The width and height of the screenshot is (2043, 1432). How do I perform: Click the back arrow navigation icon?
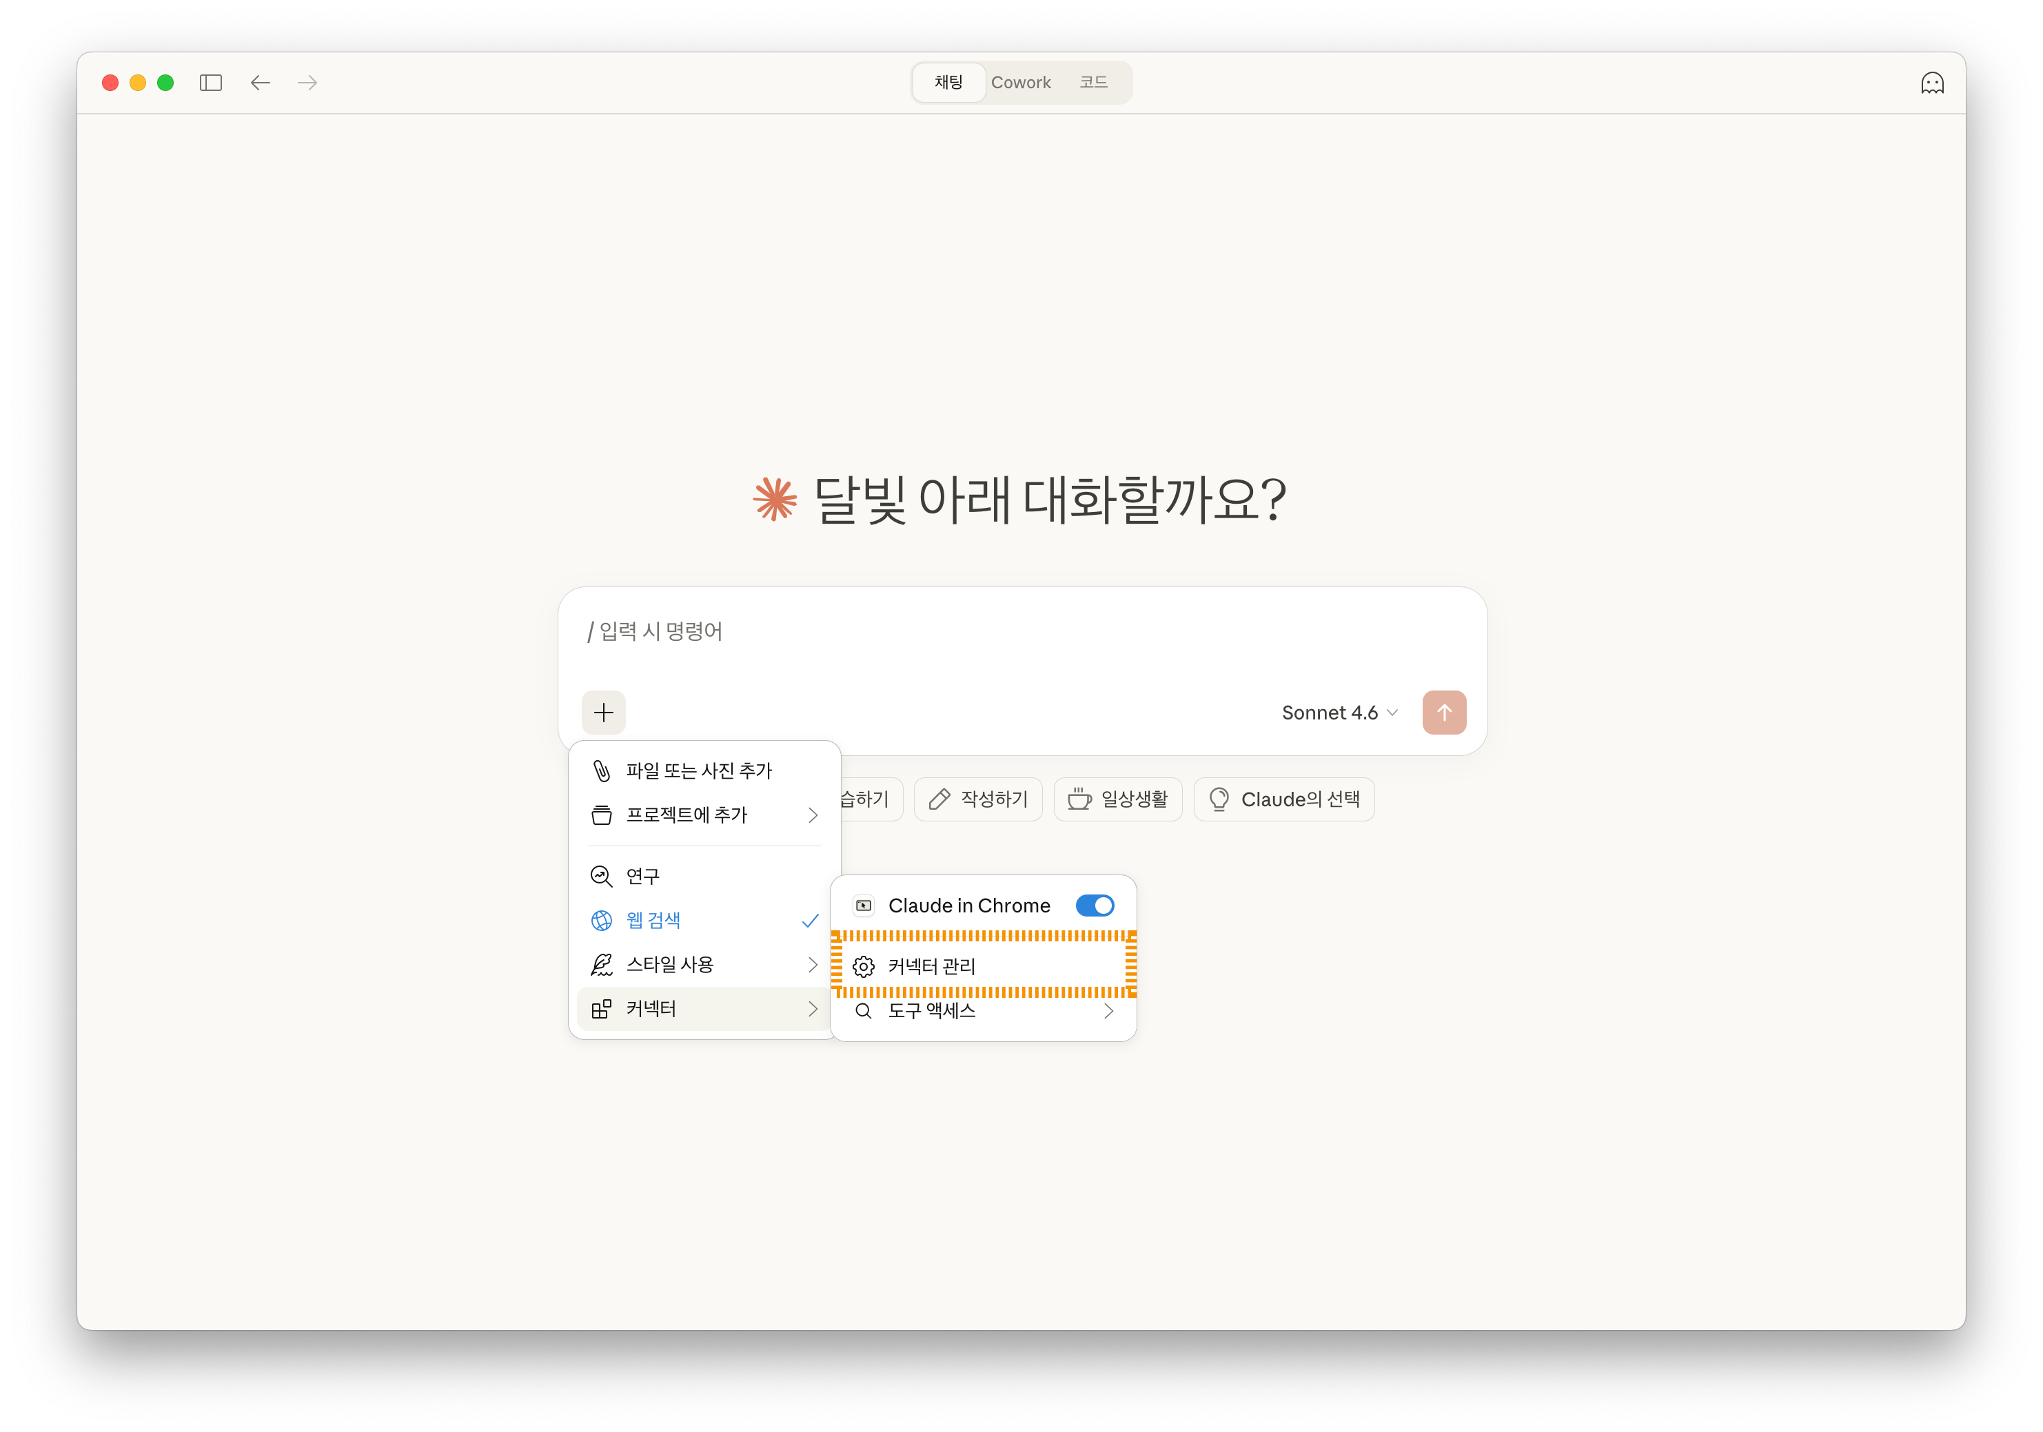[260, 82]
